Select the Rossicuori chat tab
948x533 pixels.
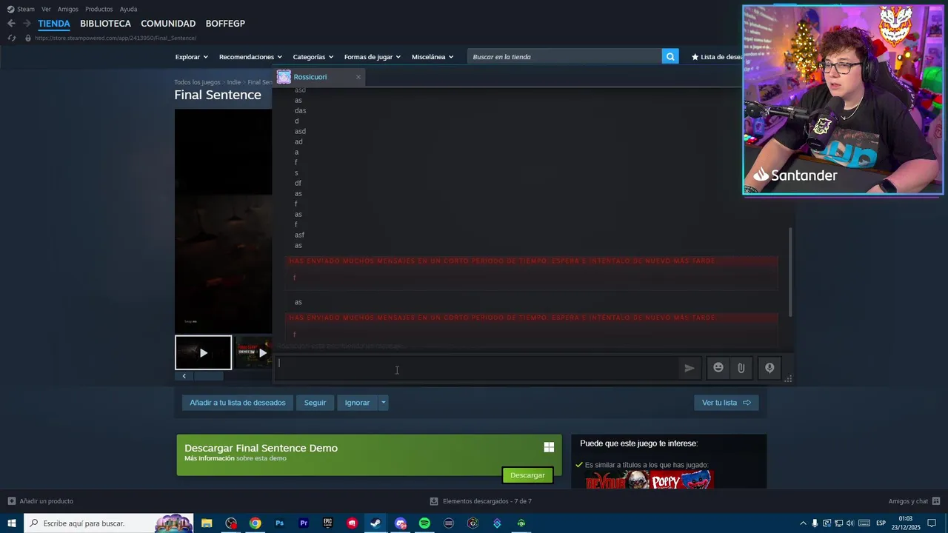pos(319,77)
